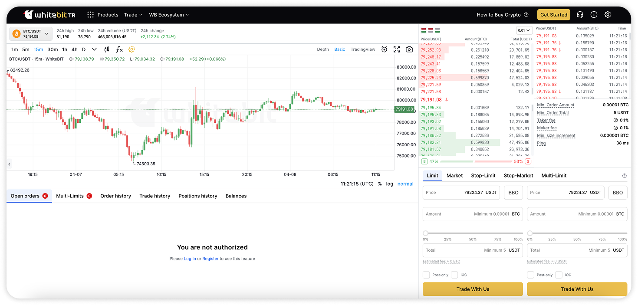638x305 pixels.
Task: Expand the chart to fullscreen
Action: (x=397, y=49)
